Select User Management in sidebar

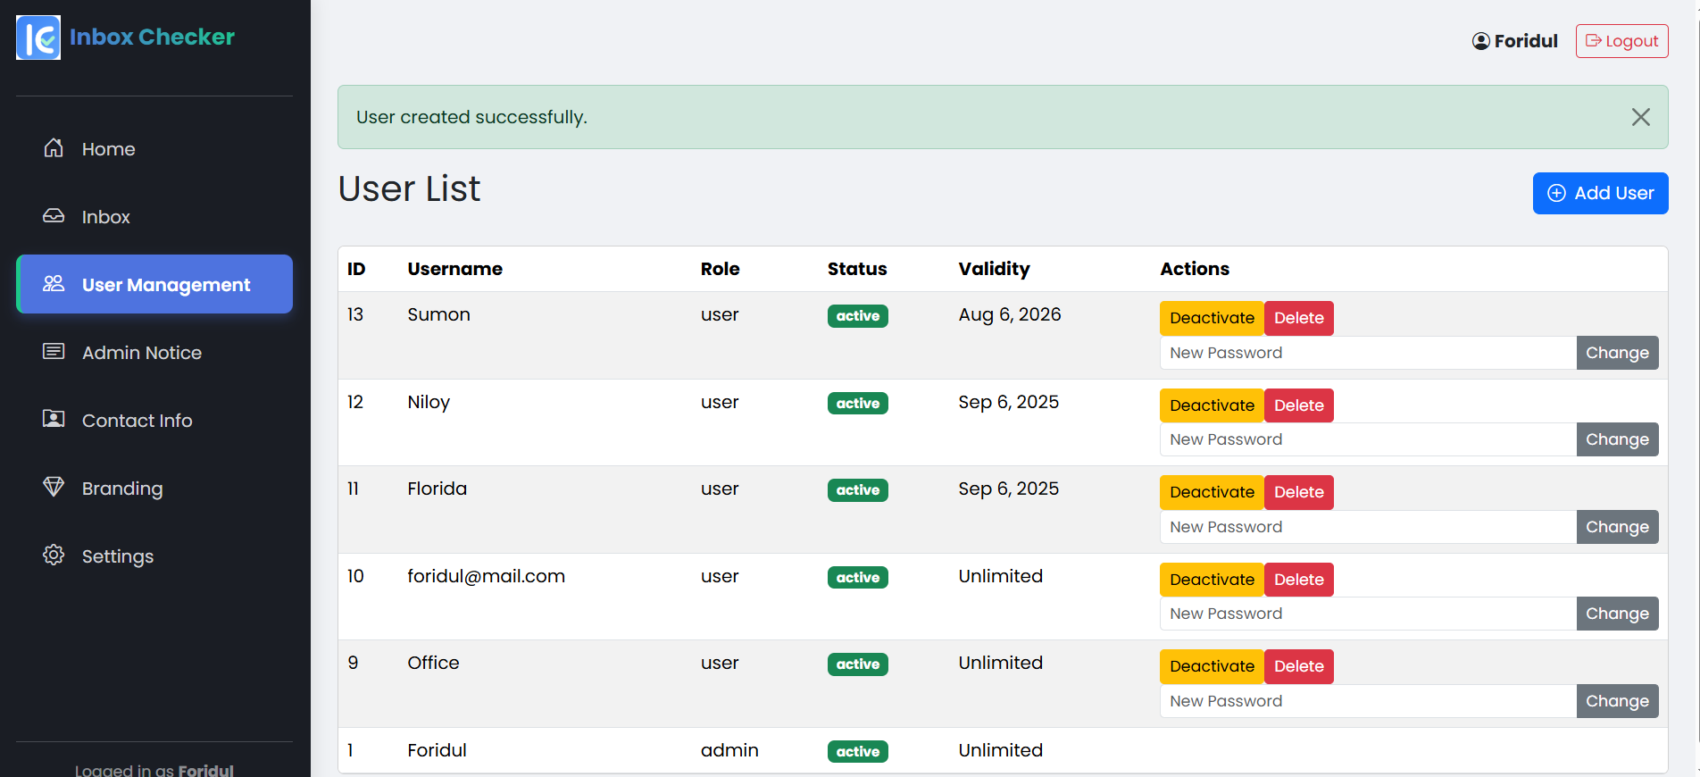(154, 284)
